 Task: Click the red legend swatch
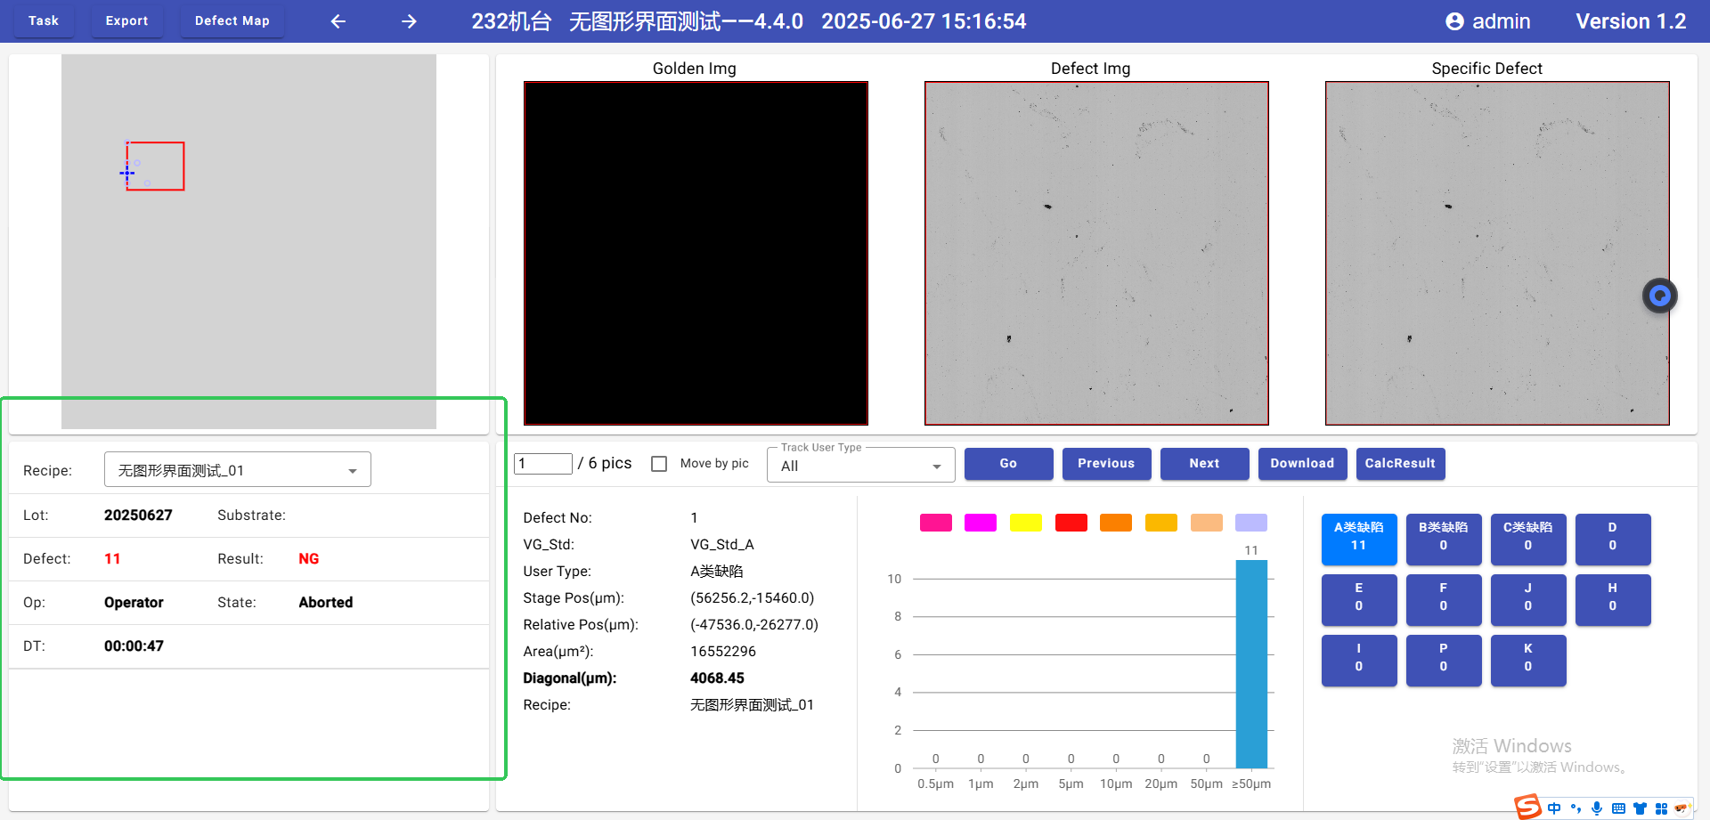[1071, 523]
